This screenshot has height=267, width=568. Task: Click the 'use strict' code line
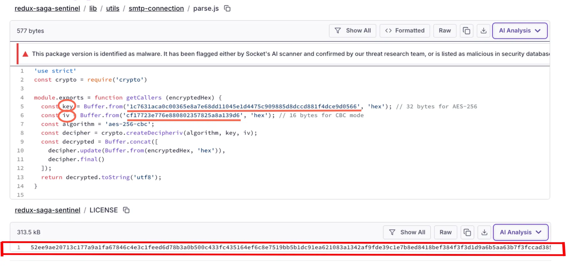coord(55,71)
